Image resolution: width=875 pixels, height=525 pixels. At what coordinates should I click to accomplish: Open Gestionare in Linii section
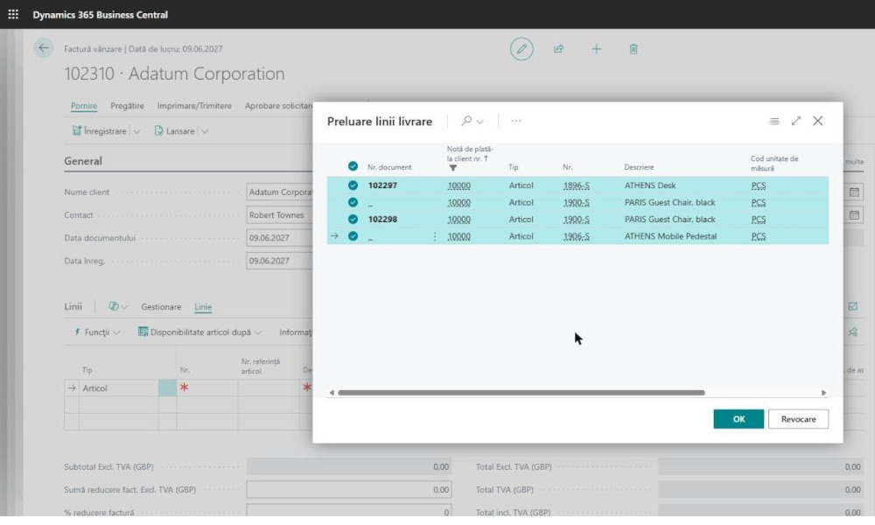click(161, 307)
